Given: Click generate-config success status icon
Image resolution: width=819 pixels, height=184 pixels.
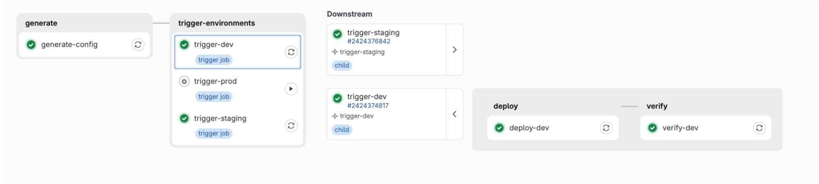Looking at the screenshot, I should [31, 44].
